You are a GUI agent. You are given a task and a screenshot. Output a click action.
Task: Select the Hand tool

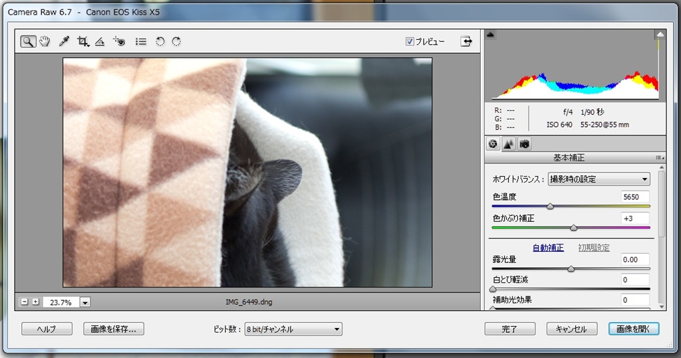[45, 41]
